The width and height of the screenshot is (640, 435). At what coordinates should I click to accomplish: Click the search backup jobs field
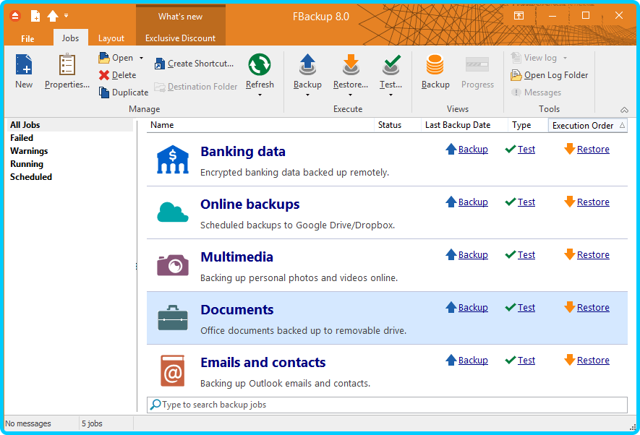(x=391, y=405)
